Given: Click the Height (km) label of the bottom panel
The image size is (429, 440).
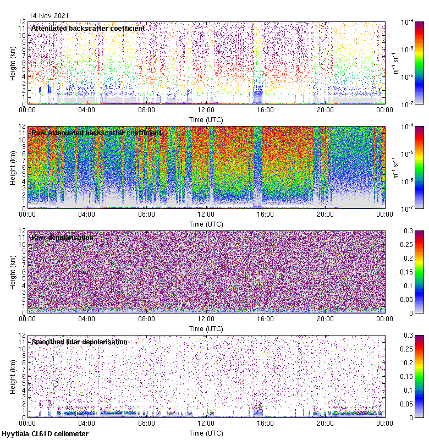Looking at the screenshot, I should [x=13, y=376].
